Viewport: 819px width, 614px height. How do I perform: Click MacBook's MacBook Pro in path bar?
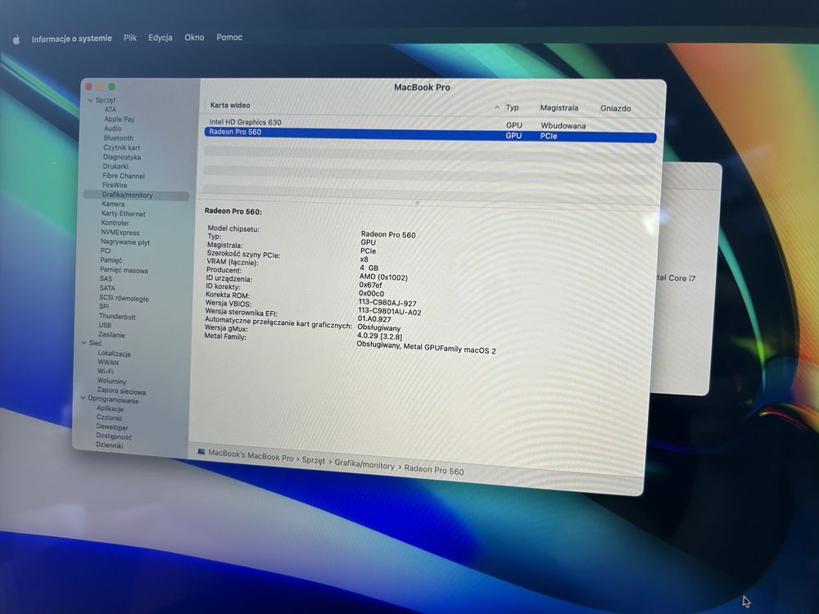[251, 454]
